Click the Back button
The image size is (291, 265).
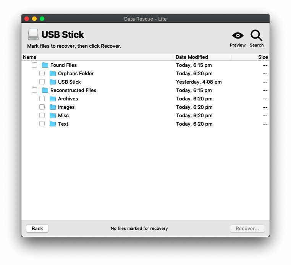[x=37, y=228]
